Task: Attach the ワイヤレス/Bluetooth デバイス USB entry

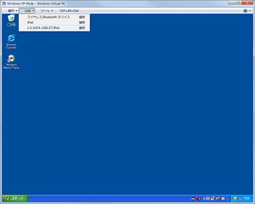Action: click(54, 17)
